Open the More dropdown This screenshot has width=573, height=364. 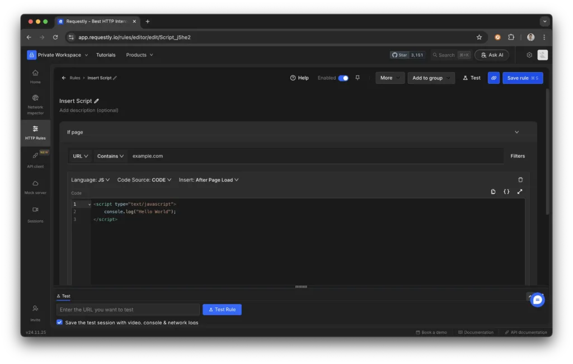[390, 78]
